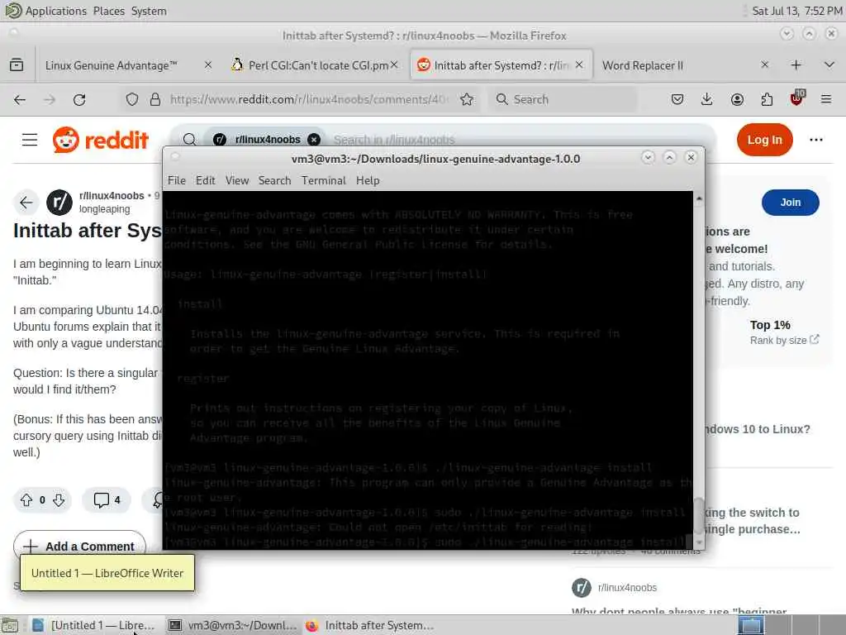Open the Rank by size link
This screenshot has height=635, width=846.
784,340
